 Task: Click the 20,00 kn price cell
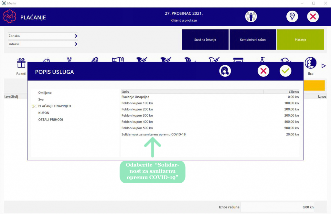pos(292,134)
